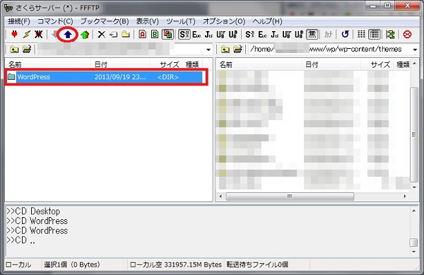The image size is (424, 275).
Task: Click the disconnect icon with red X
Action: click(38, 35)
